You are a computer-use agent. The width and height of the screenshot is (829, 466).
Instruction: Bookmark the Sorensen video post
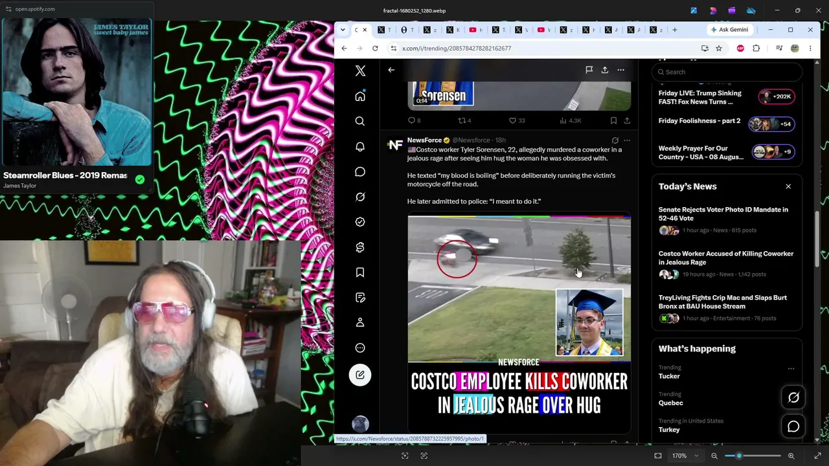(x=613, y=120)
